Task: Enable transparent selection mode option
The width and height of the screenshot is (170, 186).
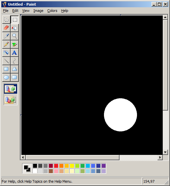Action: tap(11, 100)
